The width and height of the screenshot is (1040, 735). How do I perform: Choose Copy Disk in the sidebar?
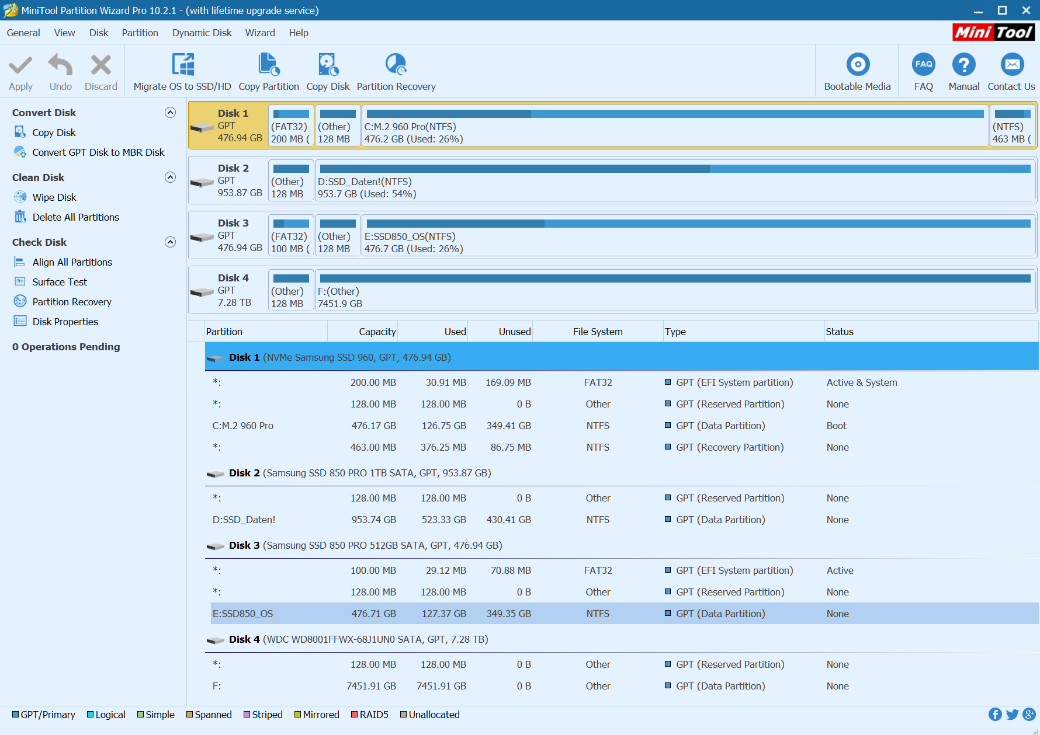tap(54, 133)
